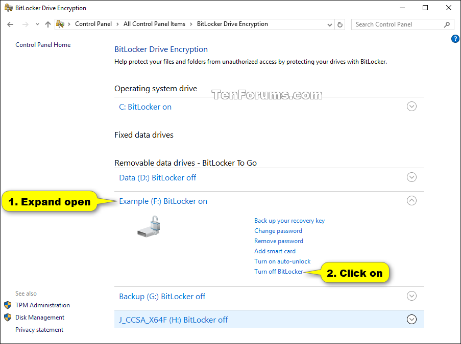Screen dimensions: 461x344
Task: Click J_CCSA_X64F (H:) BitLocker off link
Action: [173, 320]
